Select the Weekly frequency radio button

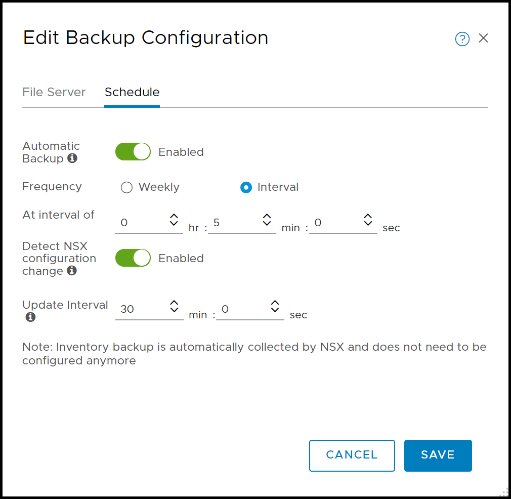tap(126, 188)
